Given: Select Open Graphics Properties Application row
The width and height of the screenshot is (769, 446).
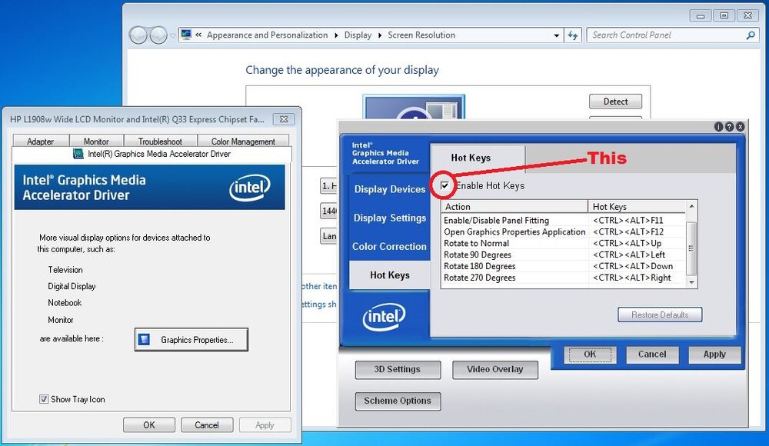Looking at the screenshot, I should 564,231.
